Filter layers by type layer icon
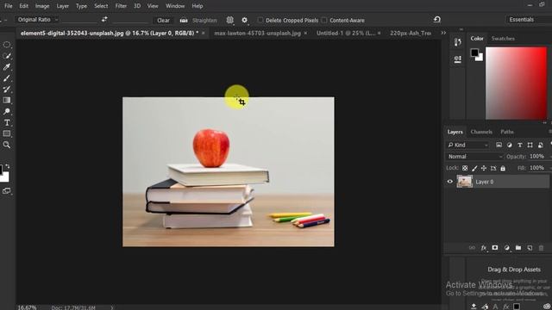 point(519,145)
